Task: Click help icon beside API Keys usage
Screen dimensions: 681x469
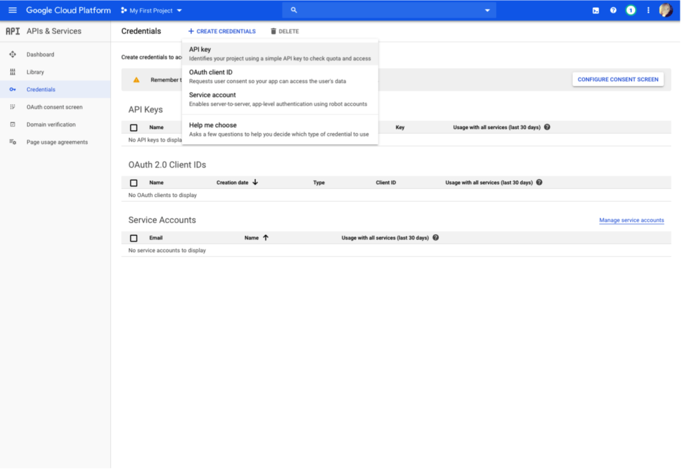Action: click(x=547, y=127)
